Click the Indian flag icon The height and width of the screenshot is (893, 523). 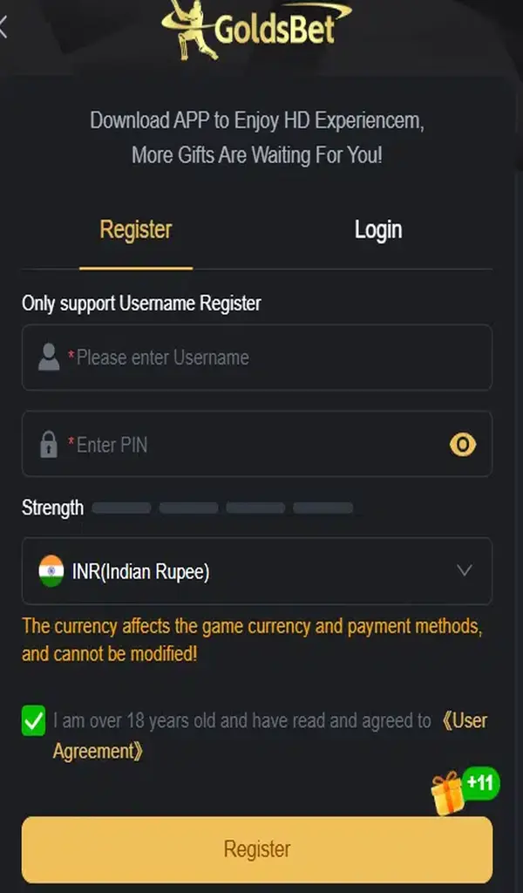(51, 571)
